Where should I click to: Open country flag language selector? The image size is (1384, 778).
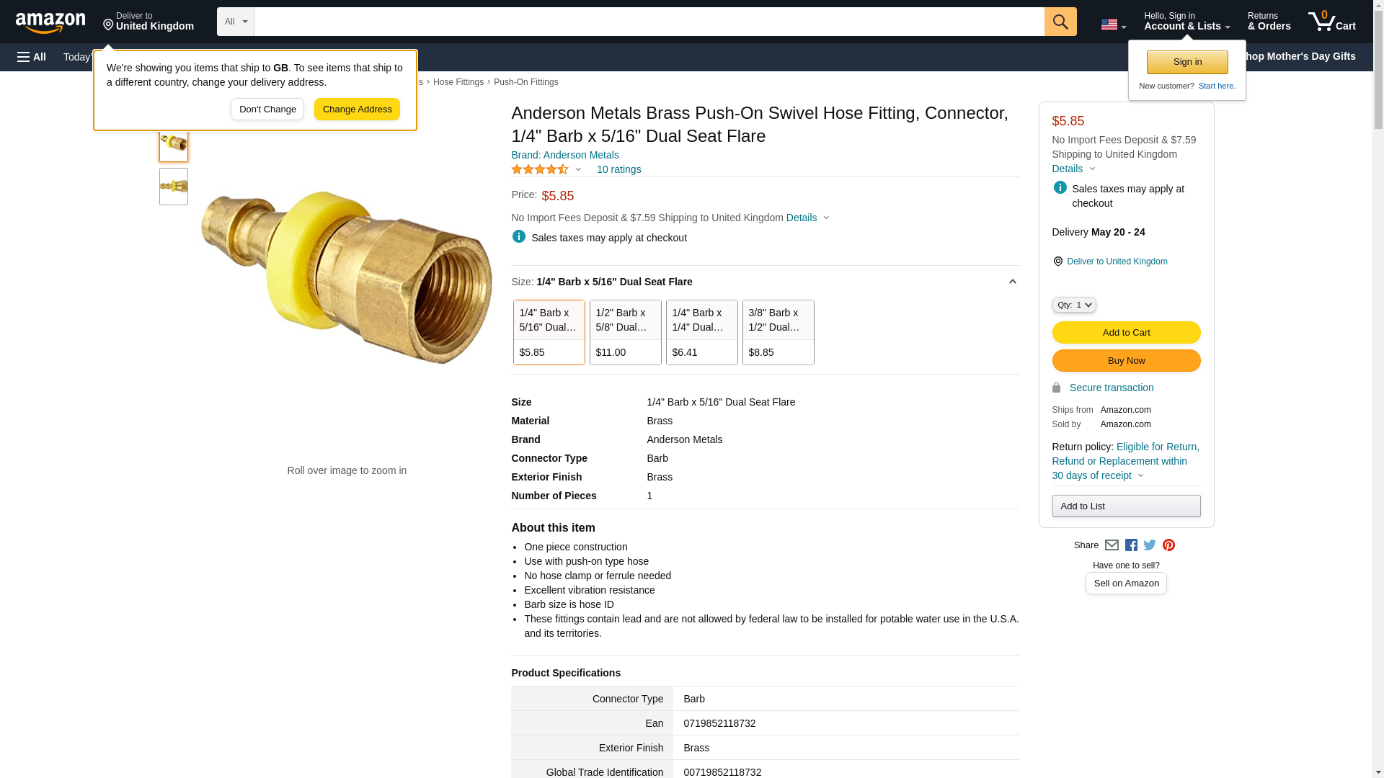pos(1113,24)
